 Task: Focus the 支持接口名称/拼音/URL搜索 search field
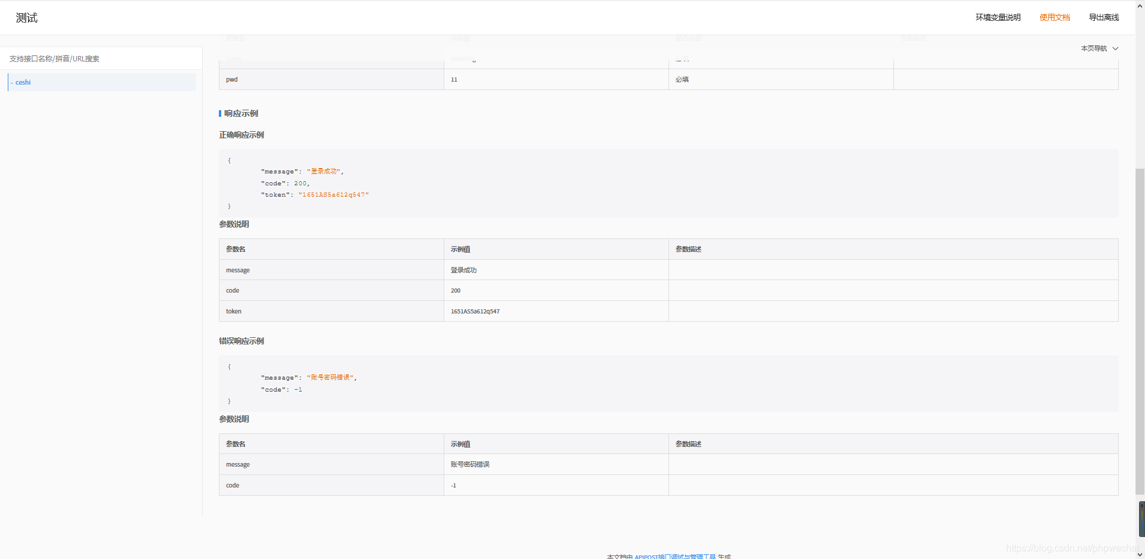[101, 58]
